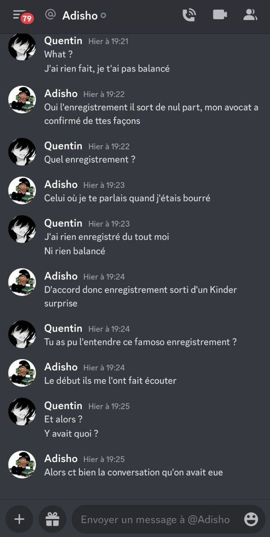Click the Quentin username at 19:22
The image size is (270, 537).
coord(63,146)
